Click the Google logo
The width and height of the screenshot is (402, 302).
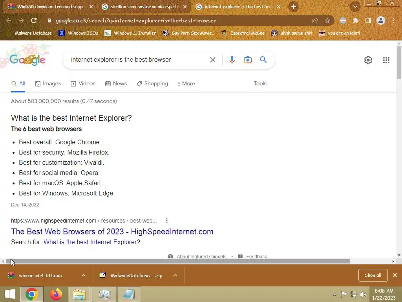(27, 60)
